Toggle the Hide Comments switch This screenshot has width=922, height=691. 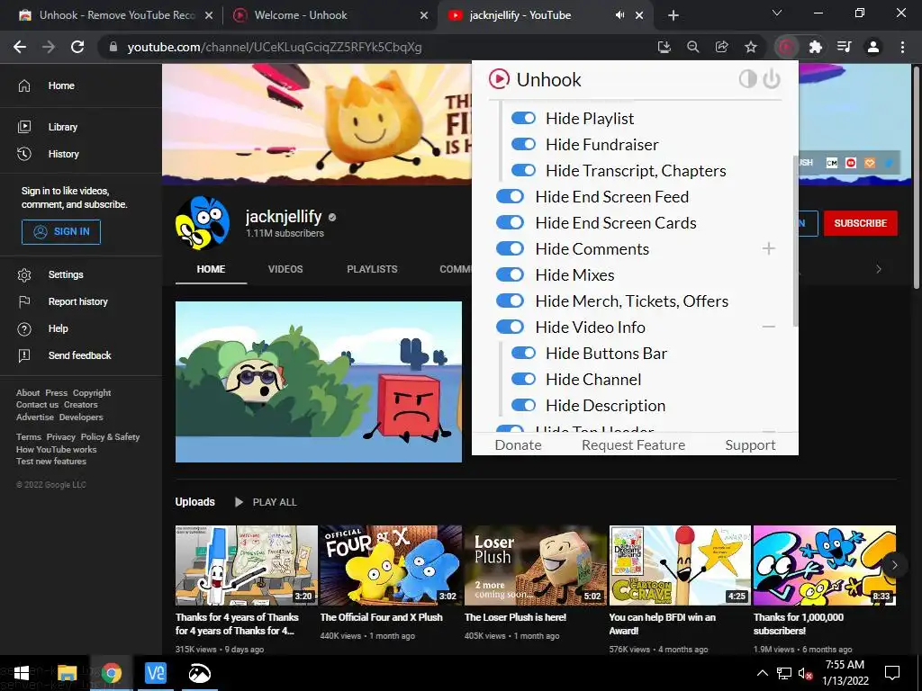click(x=510, y=248)
